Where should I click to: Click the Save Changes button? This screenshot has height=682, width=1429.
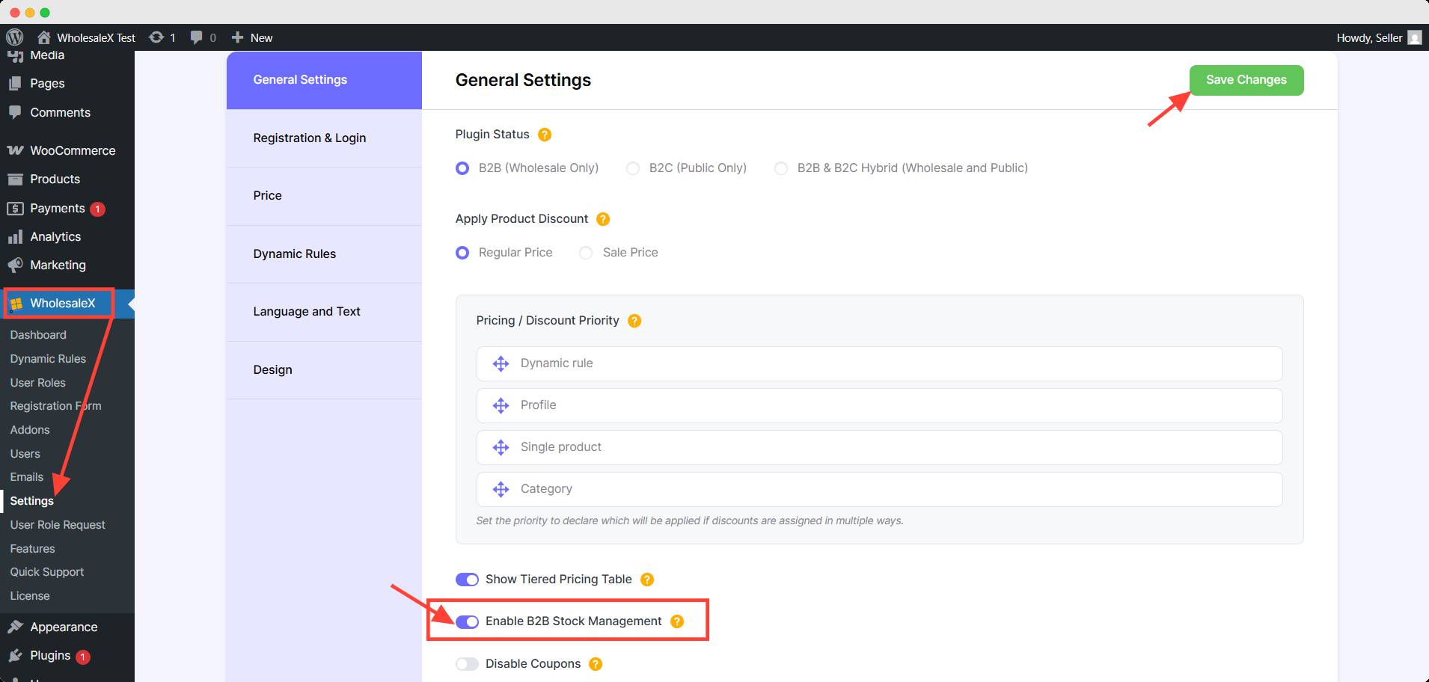click(1246, 80)
